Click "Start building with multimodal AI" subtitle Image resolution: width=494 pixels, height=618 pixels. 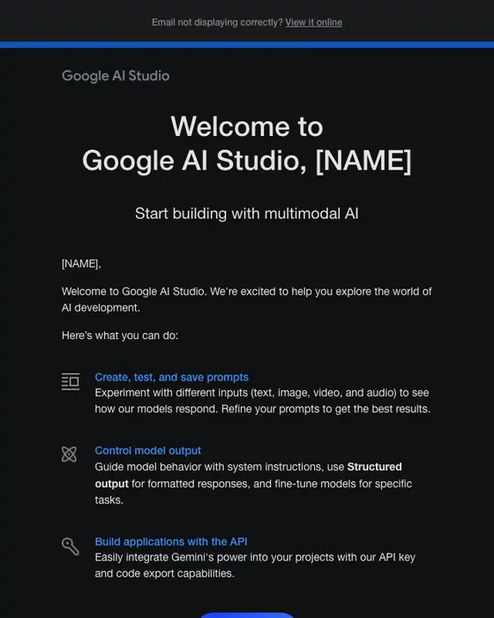[x=247, y=214]
